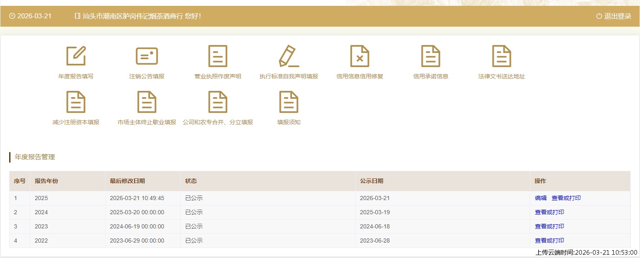Viewport: 640px width, 258px height.
Task: Click 编辑 link for the 2025 report
Action: point(541,198)
